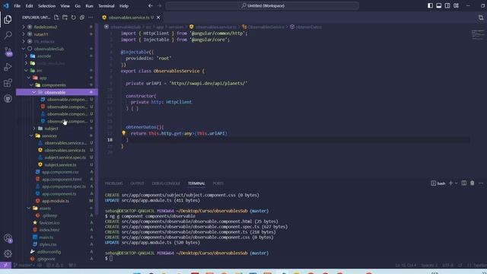
Task: Open Source Control view in activity bar
Action: coord(8,51)
